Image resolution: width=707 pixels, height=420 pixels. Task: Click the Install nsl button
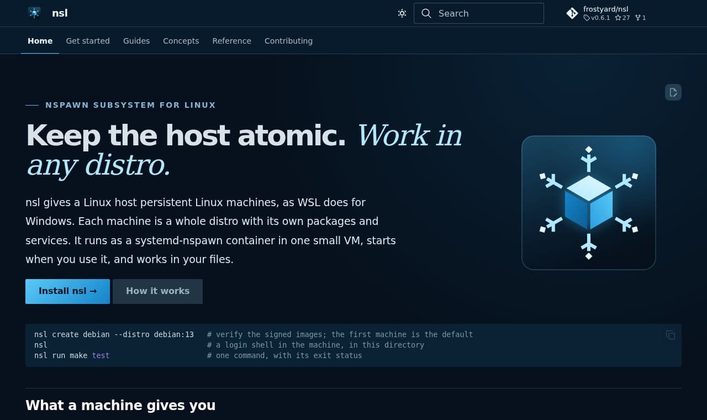point(67,291)
